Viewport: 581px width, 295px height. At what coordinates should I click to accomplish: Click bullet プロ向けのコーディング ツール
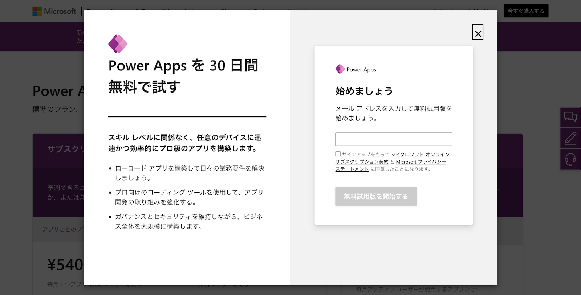click(x=189, y=197)
